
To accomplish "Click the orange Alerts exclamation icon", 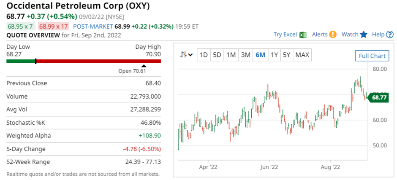I will coord(333,35).
